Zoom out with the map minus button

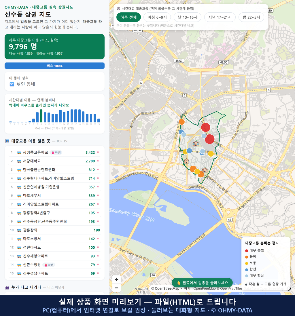click(116, 288)
